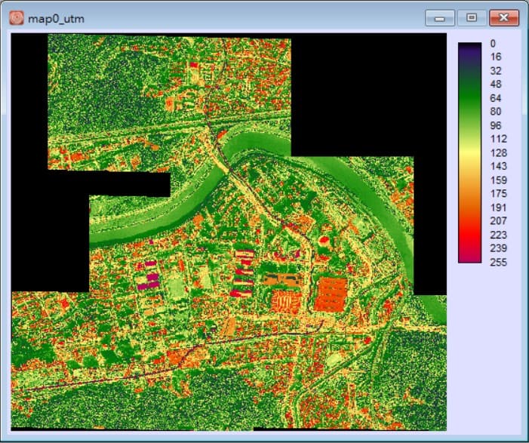
Task: Click legend value label 64
Action: pos(496,98)
